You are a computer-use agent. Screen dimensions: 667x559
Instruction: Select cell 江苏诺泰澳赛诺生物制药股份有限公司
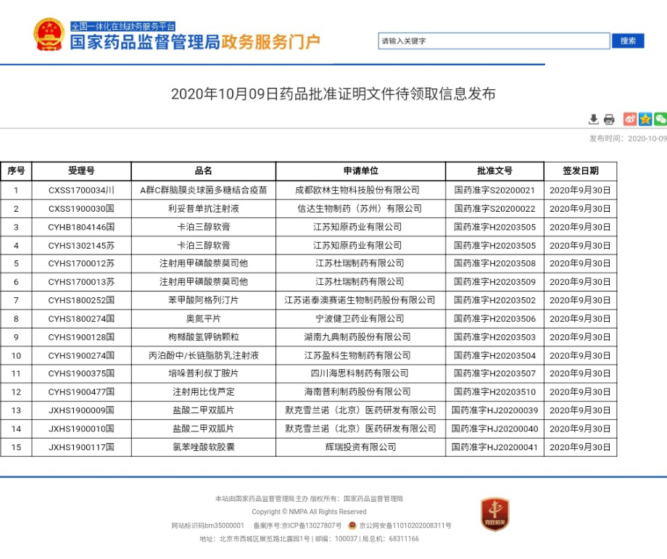click(x=361, y=300)
